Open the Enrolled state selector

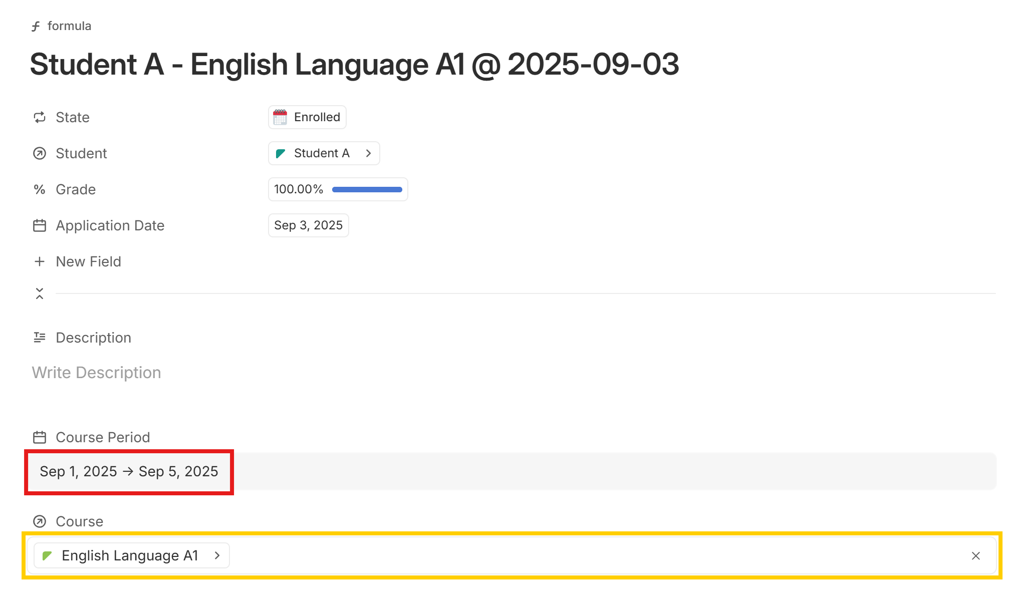pyautogui.click(x=307, y=117)
